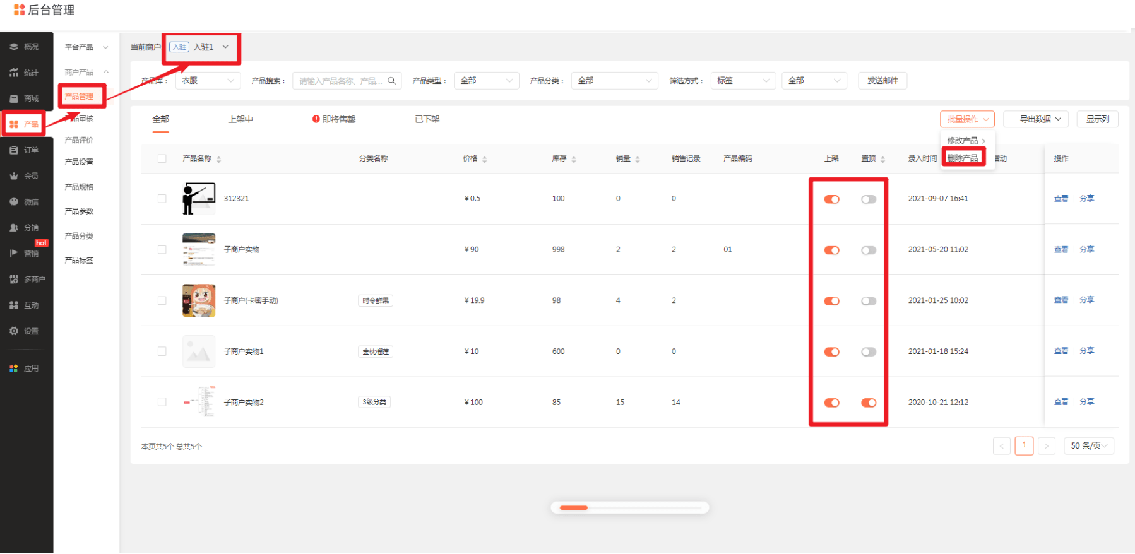Open the 50 条/页 page size dropdown
Image resolution: width=1135 pixels, height=554 pixels.
1088,446
